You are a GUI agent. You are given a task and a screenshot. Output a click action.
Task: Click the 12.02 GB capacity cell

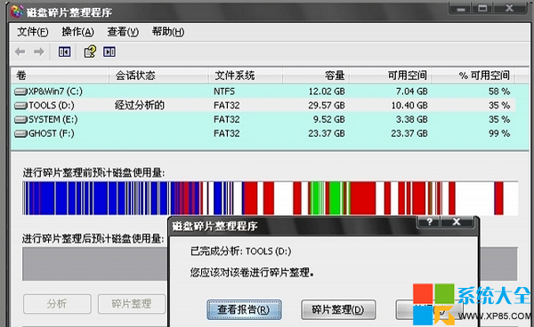point(327,92)
